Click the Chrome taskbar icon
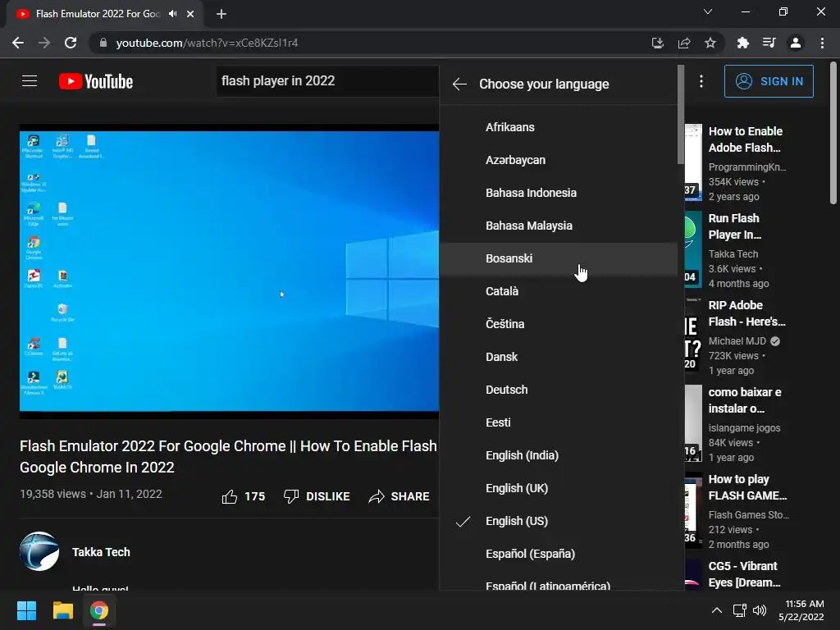 point(99,610)
